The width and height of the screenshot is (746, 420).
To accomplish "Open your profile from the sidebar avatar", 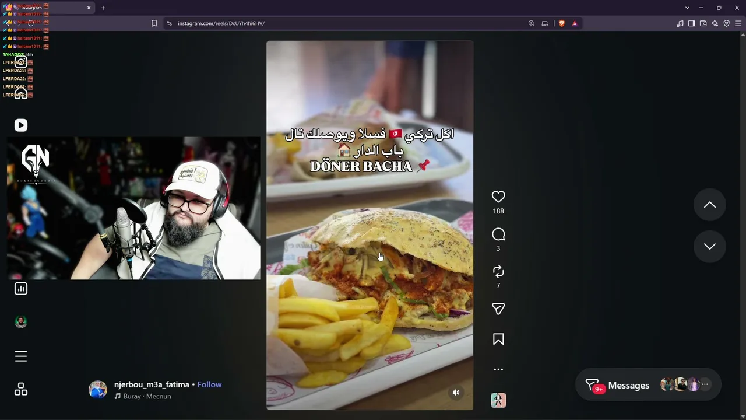I will (21, 322).
